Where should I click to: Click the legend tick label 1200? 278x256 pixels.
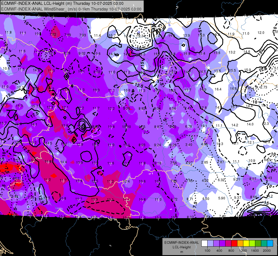click(243, 251)
